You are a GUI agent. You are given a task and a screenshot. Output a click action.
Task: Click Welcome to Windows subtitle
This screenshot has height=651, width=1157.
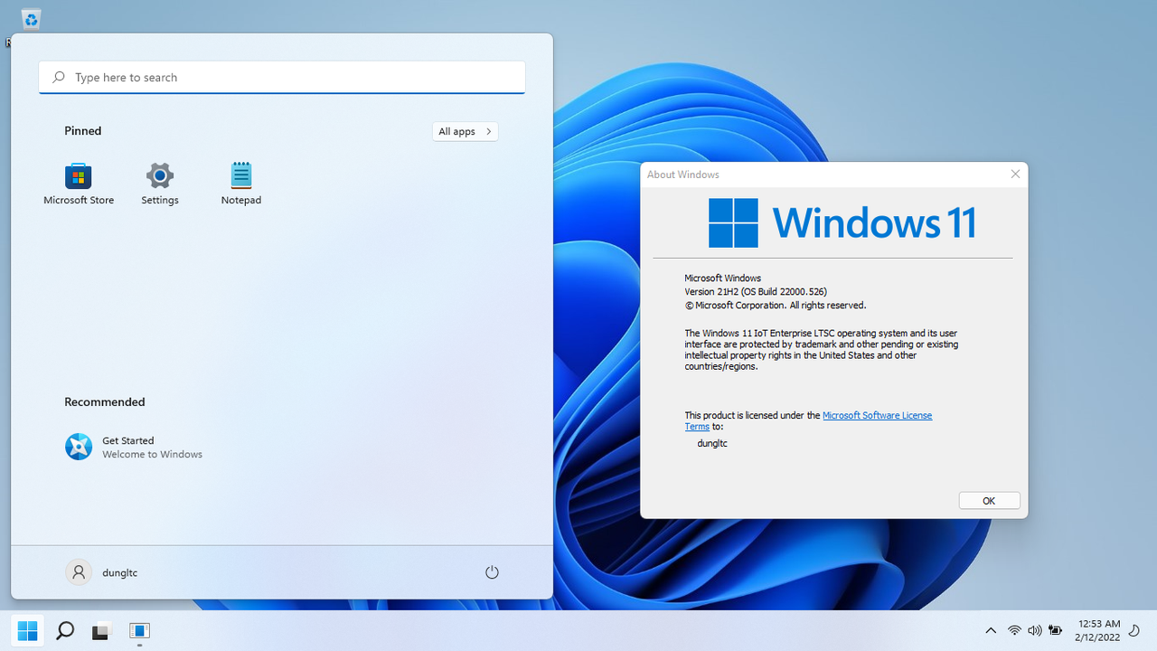152,455
